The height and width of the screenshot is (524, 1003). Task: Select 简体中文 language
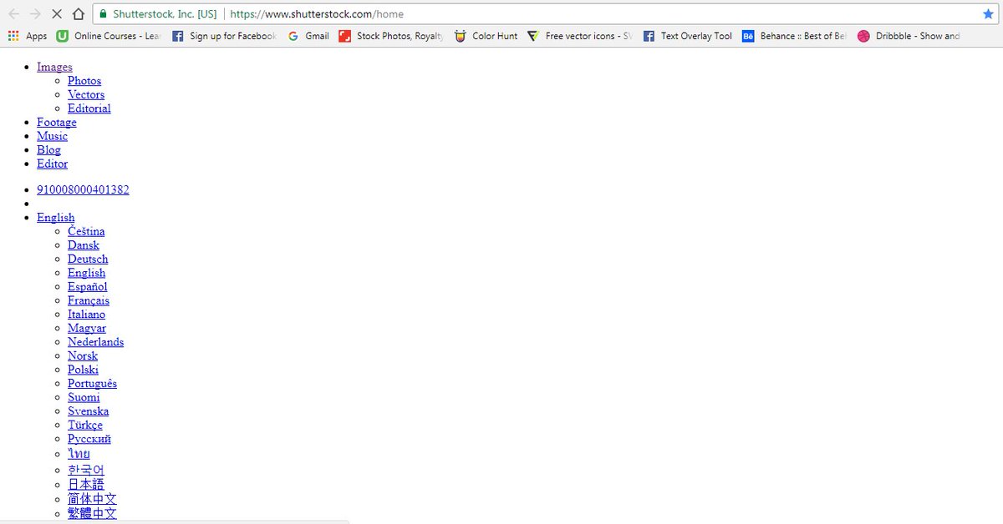[x=93, y=499]
